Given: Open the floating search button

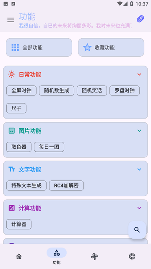Looking at the screenshot, I should coord(137,230).
